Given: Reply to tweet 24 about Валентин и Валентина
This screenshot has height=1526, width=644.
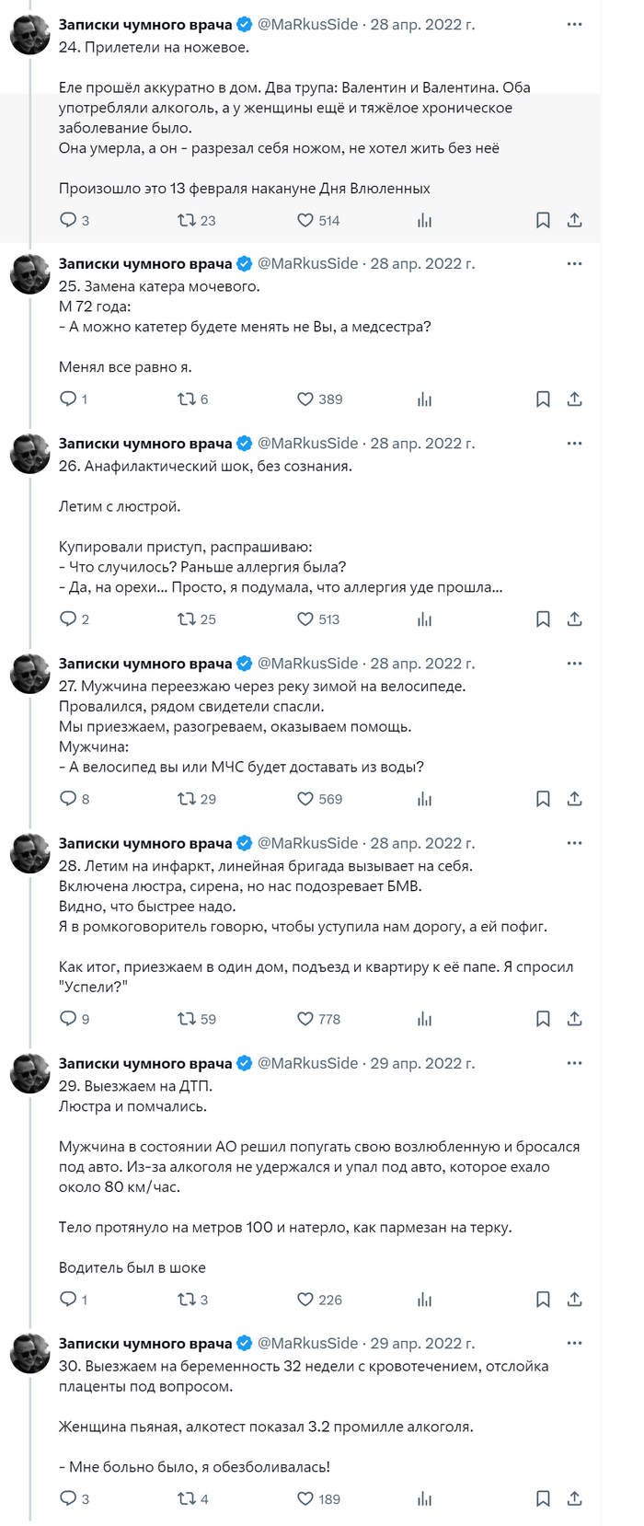Looking at the screenshot, I should 68,220.
